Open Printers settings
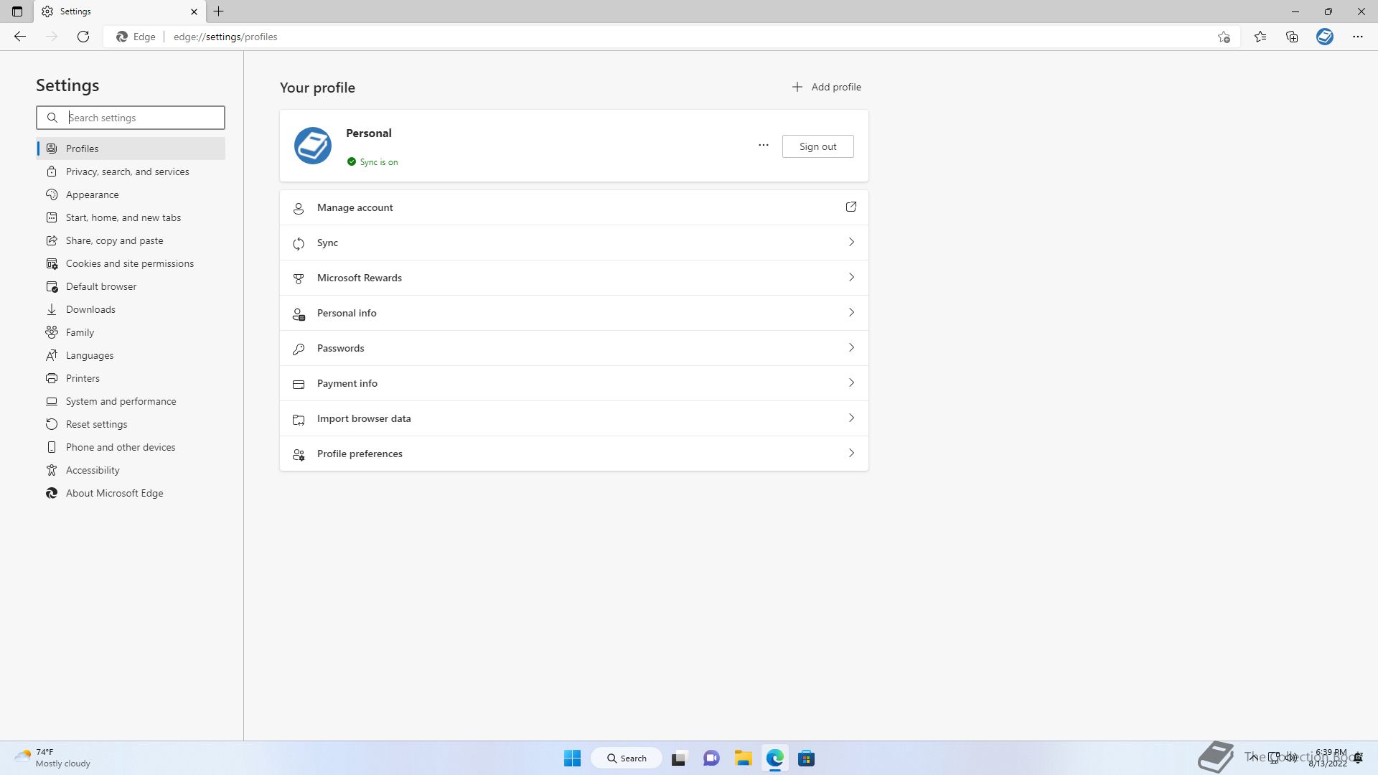 coord(131,378)
